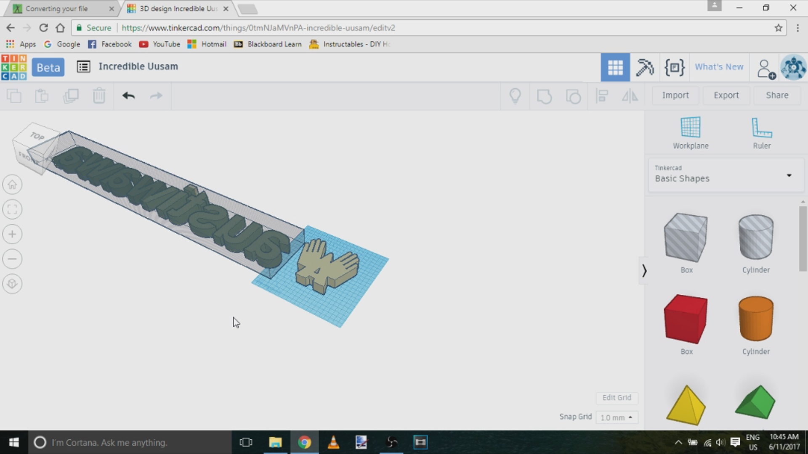Click the TOP face of view cube
This screenshot has width=808, height=454.
click(x=37, y=136)
